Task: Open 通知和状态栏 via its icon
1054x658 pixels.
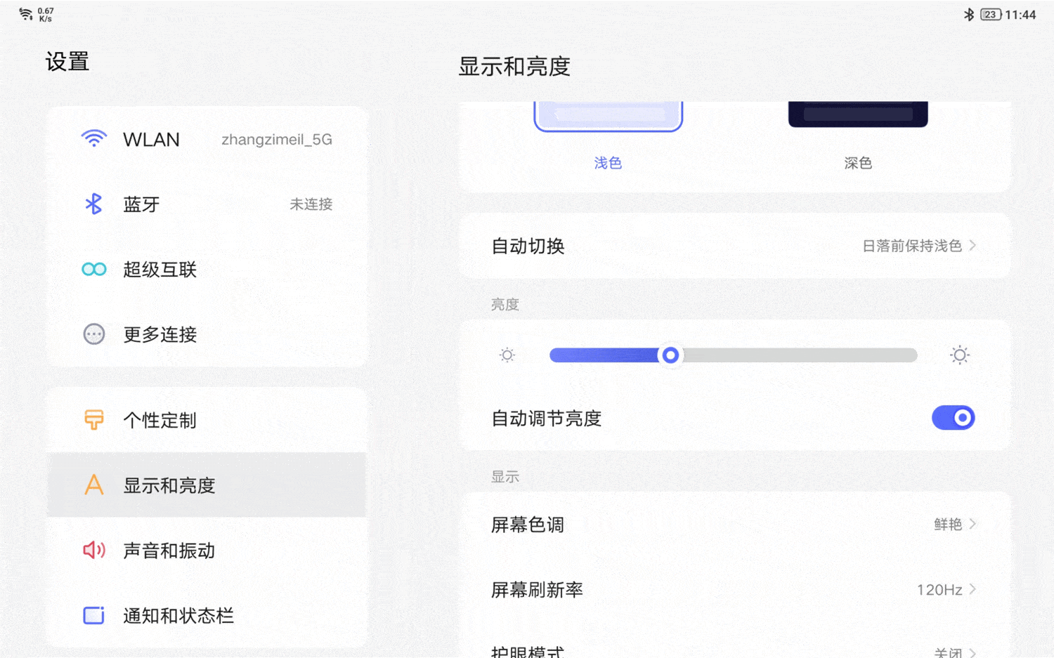Action: [x=93, y=616]
